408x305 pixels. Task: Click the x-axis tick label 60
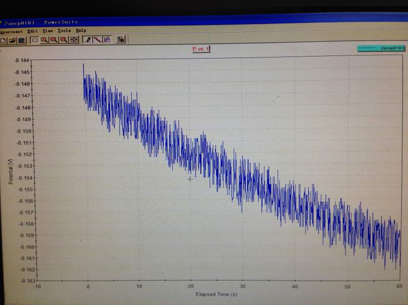tap(399, 286)
